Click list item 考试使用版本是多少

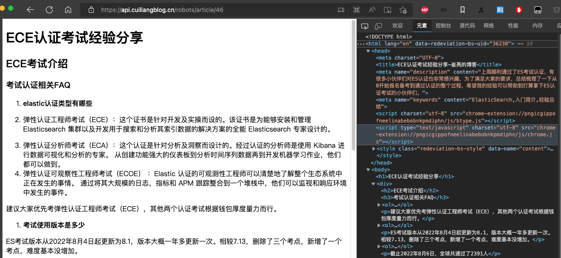(x=54, y=225)
